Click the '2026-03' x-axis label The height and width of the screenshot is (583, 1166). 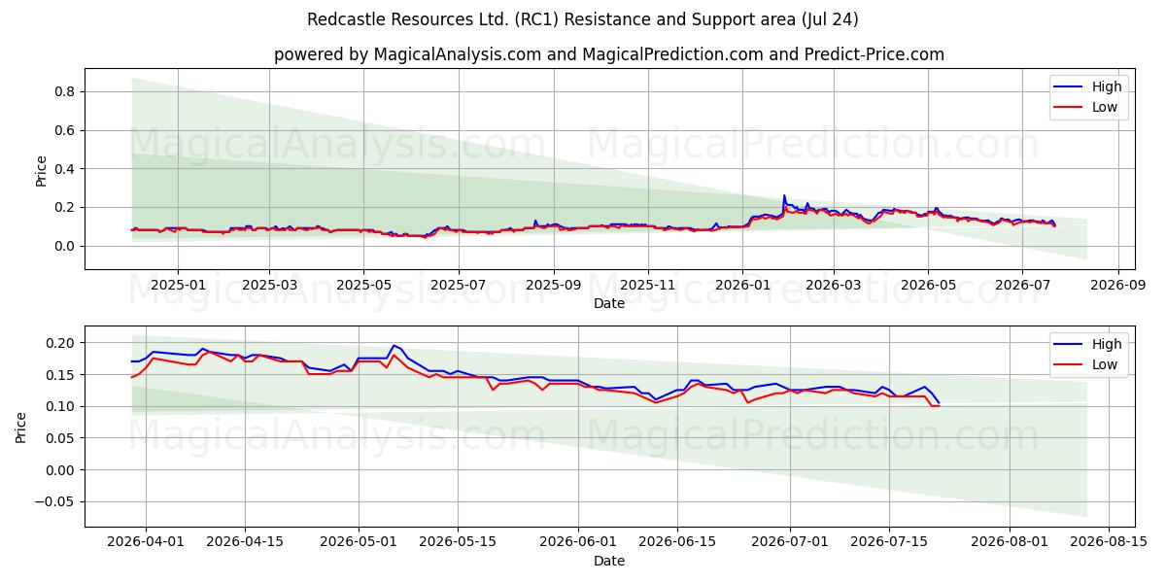click(x=834, y=286)
